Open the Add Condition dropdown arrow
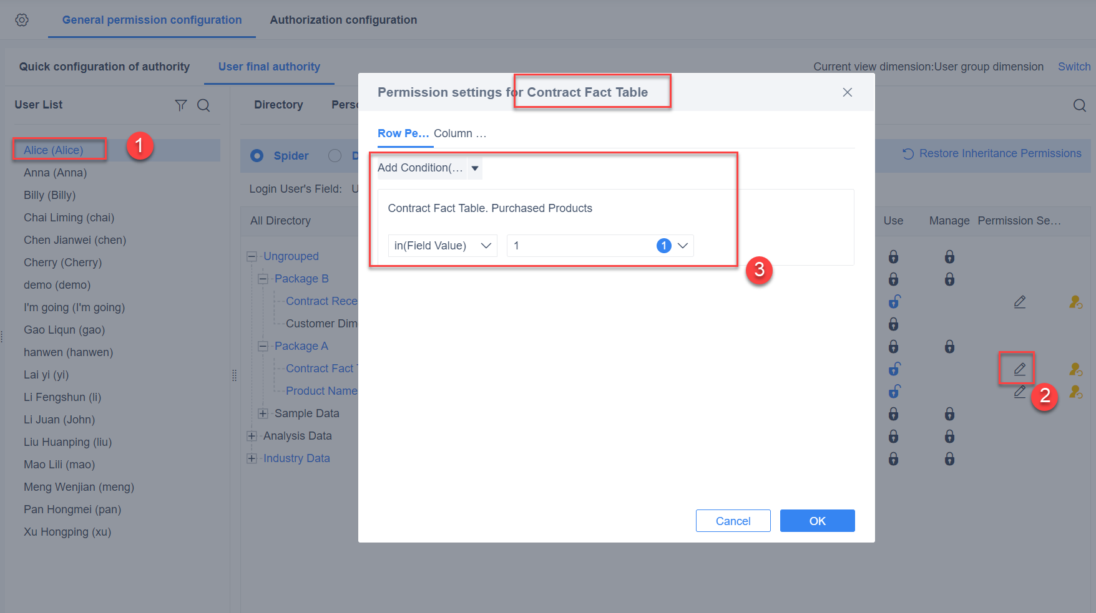The height and width of the screenshot is (613, 1096). click(475, 168)
